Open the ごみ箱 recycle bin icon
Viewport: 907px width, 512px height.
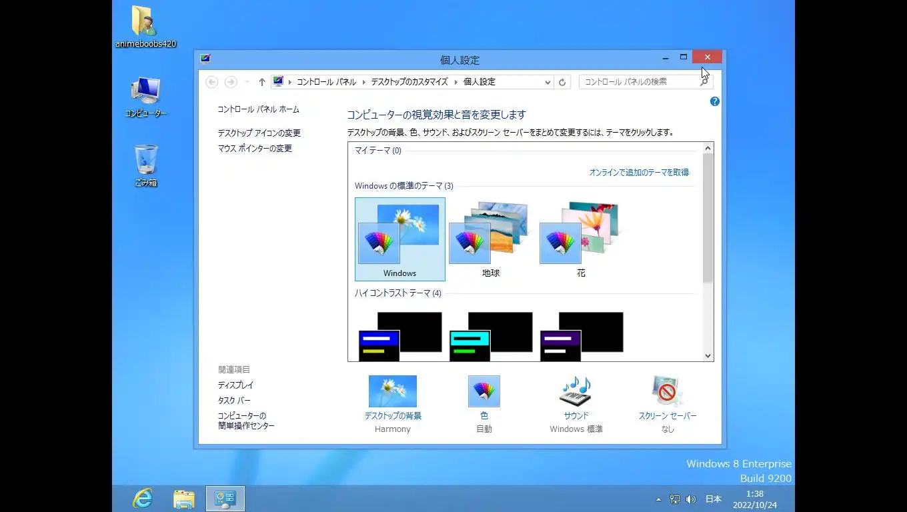pos(146,166)
